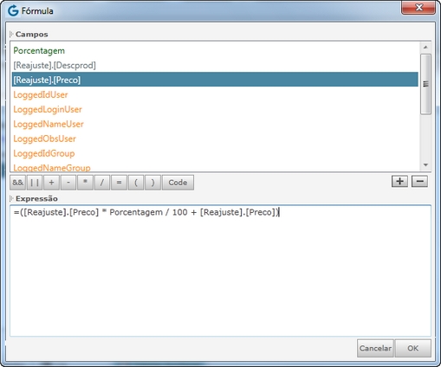Collapse the Expressão section expander
The width and height of the screenshot is (441, 367).
click(11, 198)
